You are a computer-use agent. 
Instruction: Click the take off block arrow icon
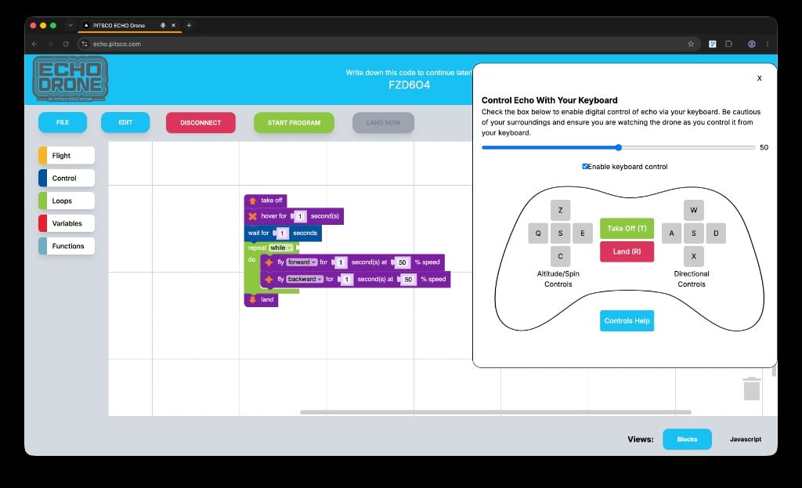click(253, 201)
